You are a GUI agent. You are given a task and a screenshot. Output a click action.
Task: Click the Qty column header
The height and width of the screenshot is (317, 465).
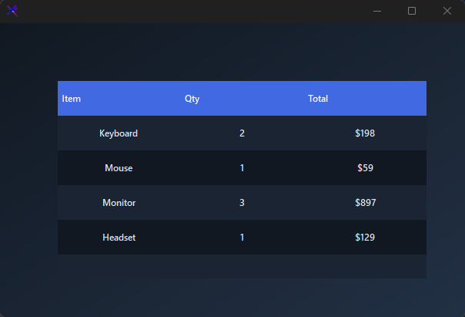pyautogui.click(x=192, y=99)
